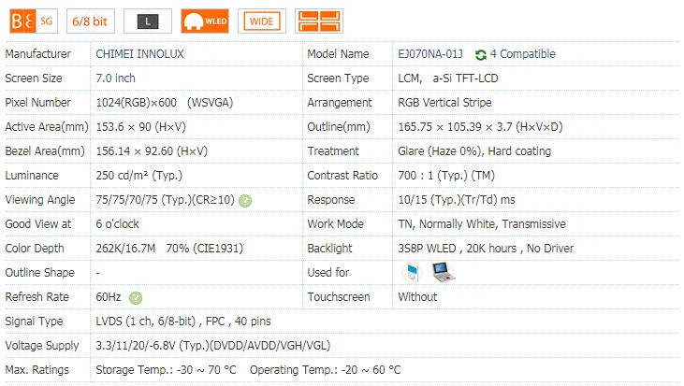Screen dimensions: 684x386
Task: Click the model name EJ070NA-01J
Action: coord(430,54)
